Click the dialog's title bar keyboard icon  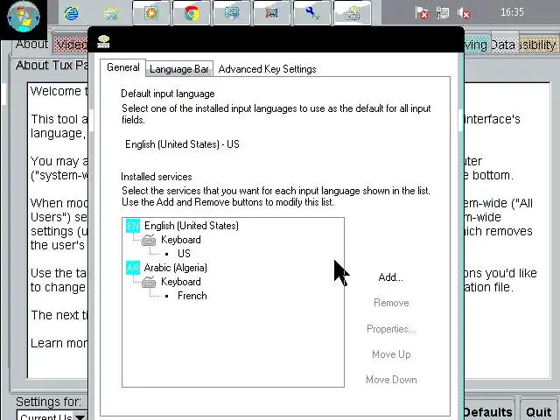pos(103,41)
